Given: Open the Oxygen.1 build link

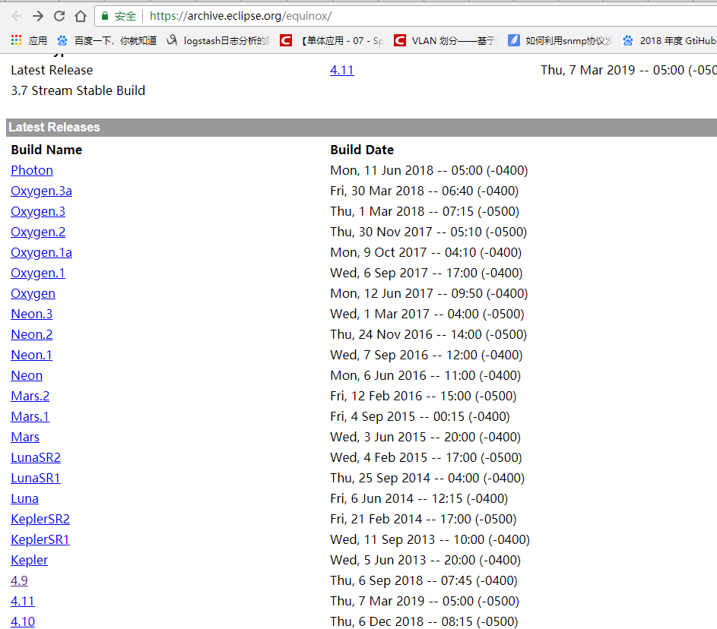Looking at the screenshot, I should point(38,273).
